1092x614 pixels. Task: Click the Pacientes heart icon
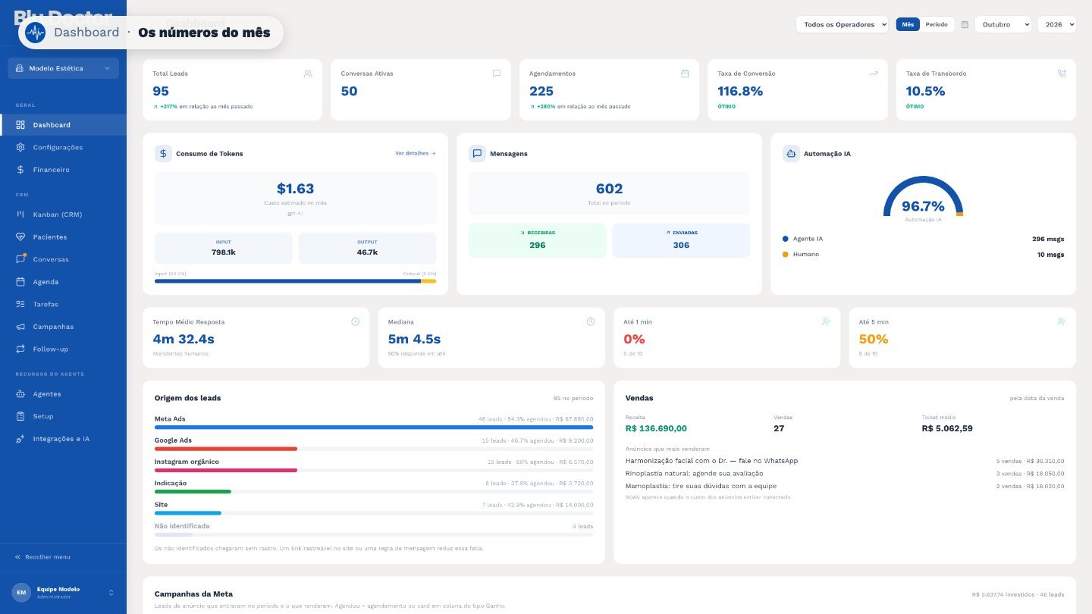click(20, 237)
